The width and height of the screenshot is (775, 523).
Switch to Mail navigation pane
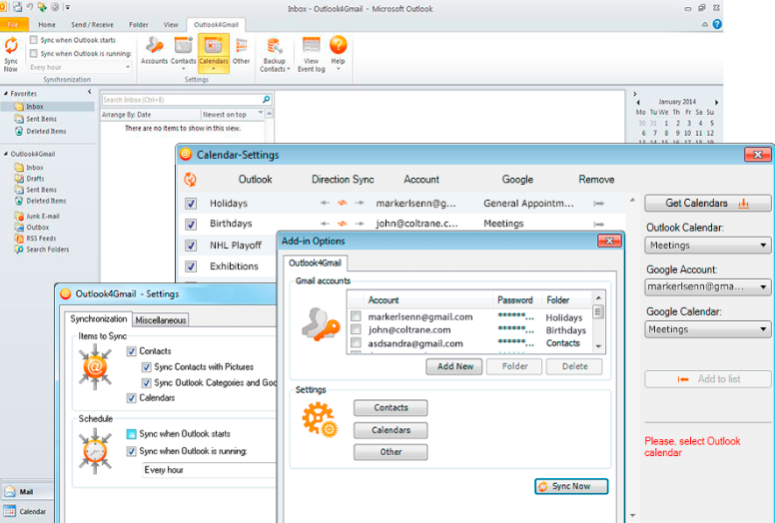coord(26,491)
